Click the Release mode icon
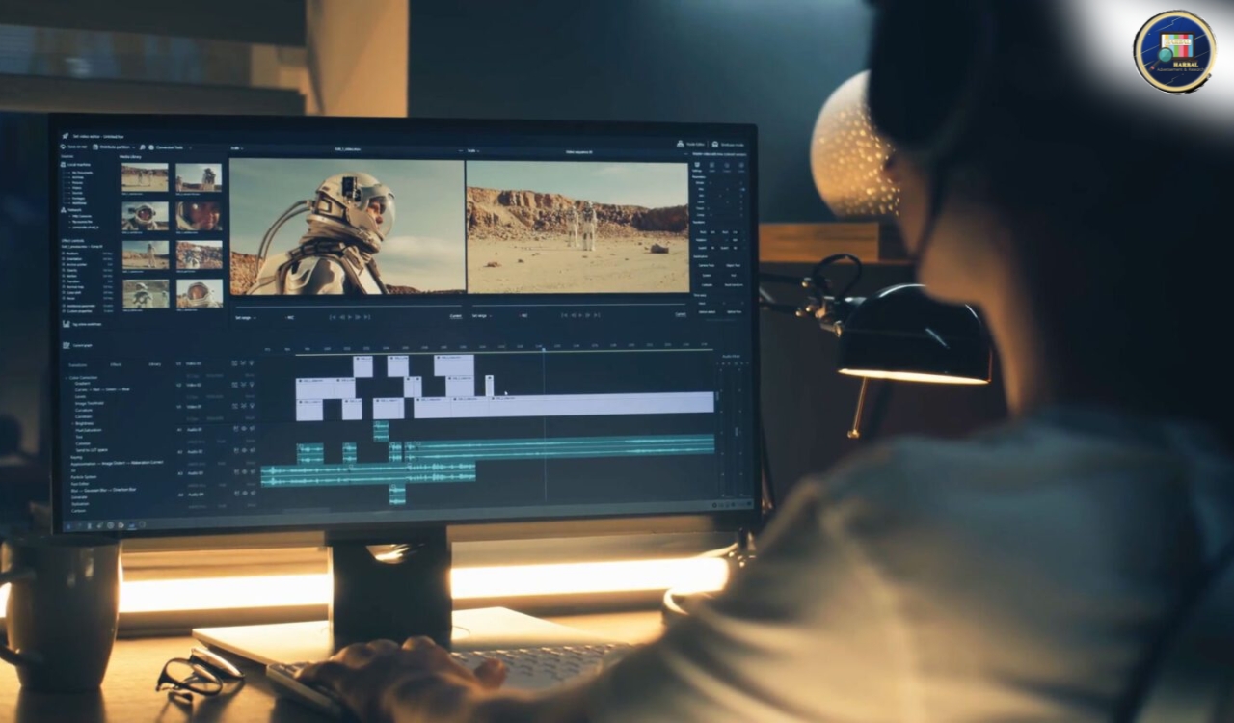This screenshot has height=723, width=1234. [715, 144]
